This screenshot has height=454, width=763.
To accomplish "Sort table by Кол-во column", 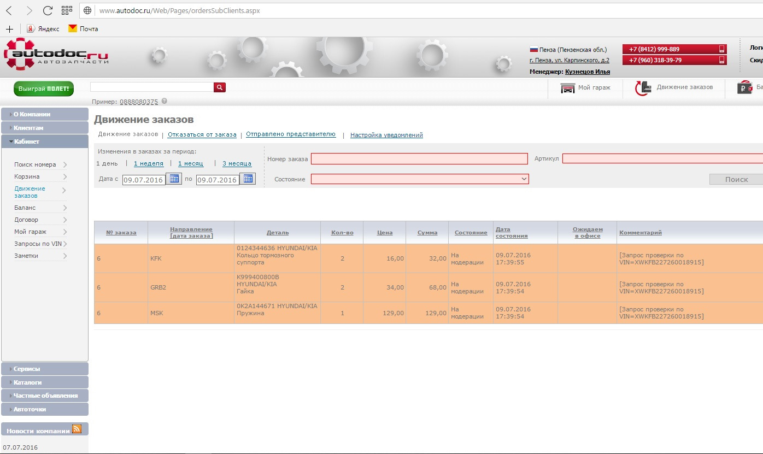I will (342, 233).
